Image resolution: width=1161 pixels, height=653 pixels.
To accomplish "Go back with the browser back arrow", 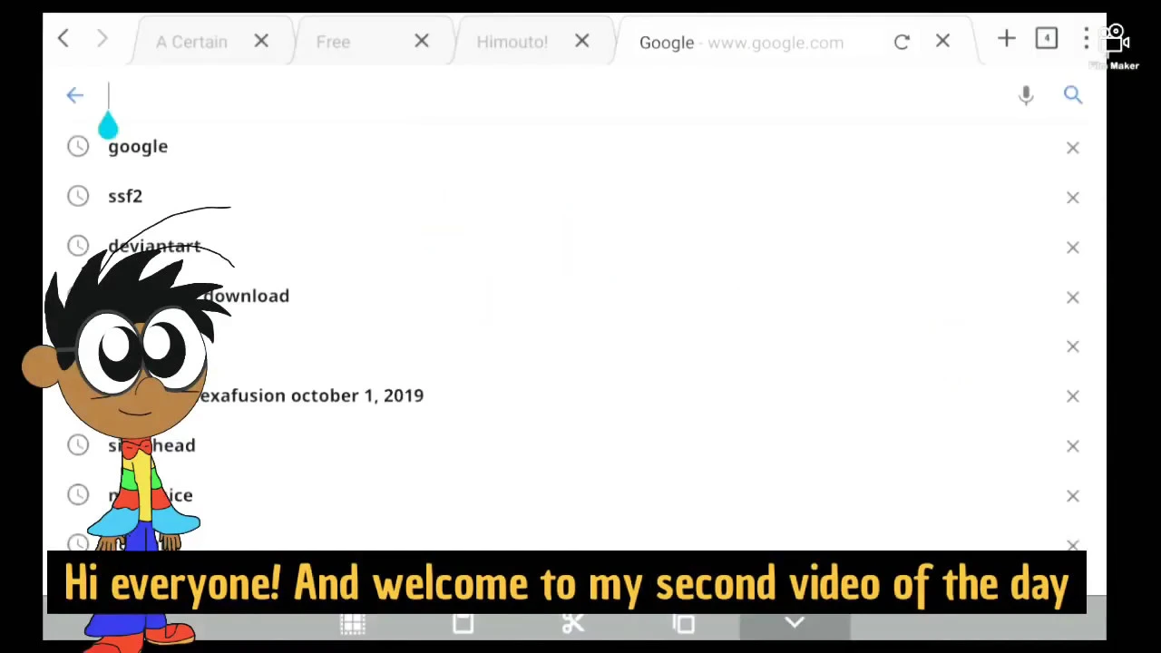I will [x=63, y=38].
